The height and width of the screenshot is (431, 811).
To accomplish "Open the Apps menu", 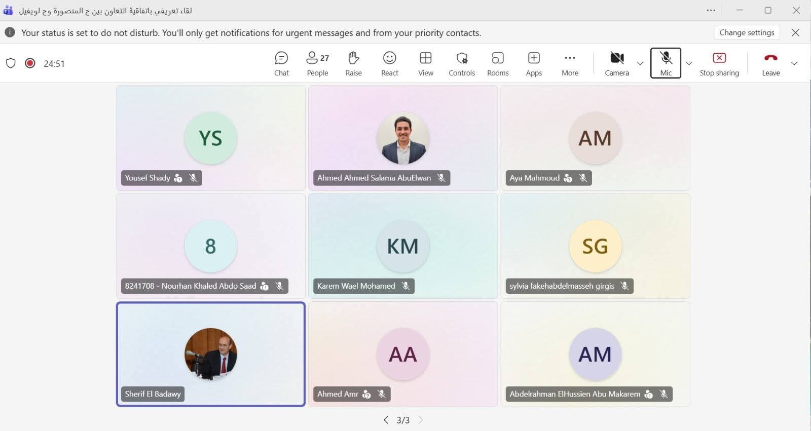I will [x=534, y=64].
